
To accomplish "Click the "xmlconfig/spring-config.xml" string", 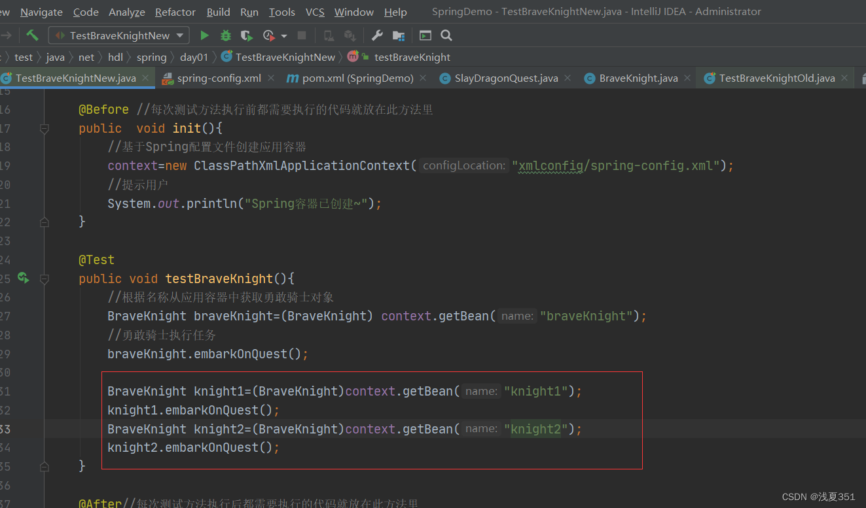I will tap(616, 165).
